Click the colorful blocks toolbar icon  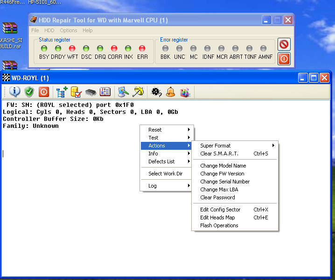pyautogui.click(x=185, y=92)
